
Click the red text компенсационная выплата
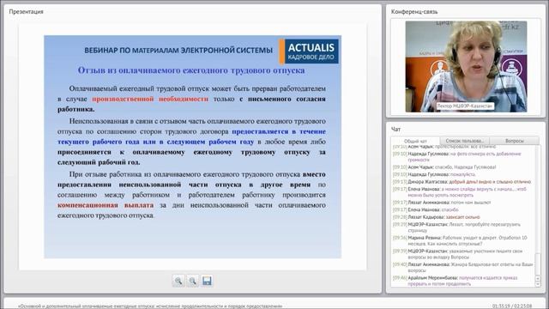click(x=106, y=205)
